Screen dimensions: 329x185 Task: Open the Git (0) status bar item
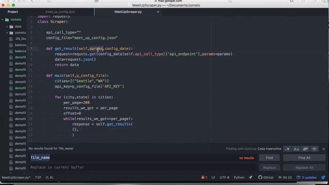tap(285, 177)
